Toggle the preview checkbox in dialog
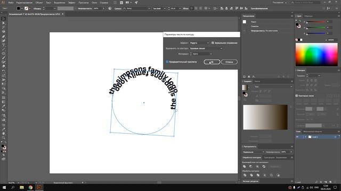This screenshot has width=341, height=191. point(167,62)
